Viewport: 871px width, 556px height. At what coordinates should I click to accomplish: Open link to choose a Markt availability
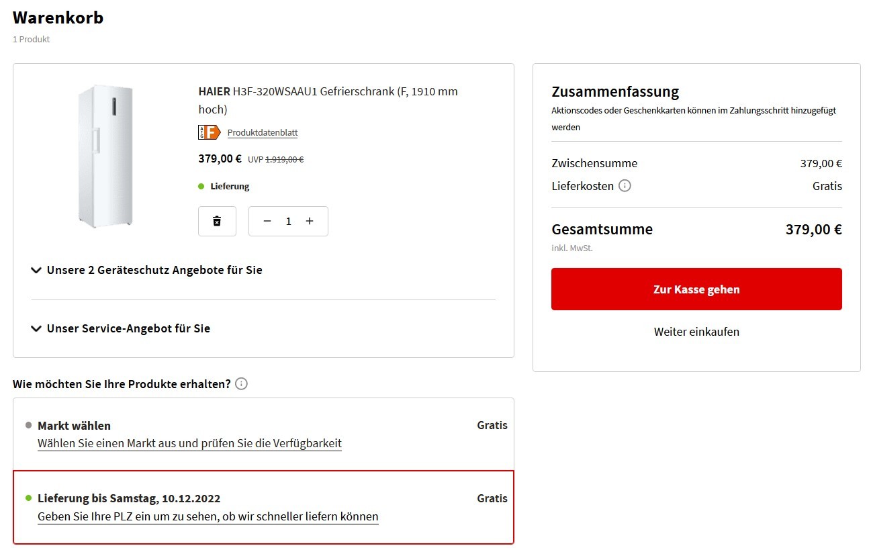(x=189, y=443)
